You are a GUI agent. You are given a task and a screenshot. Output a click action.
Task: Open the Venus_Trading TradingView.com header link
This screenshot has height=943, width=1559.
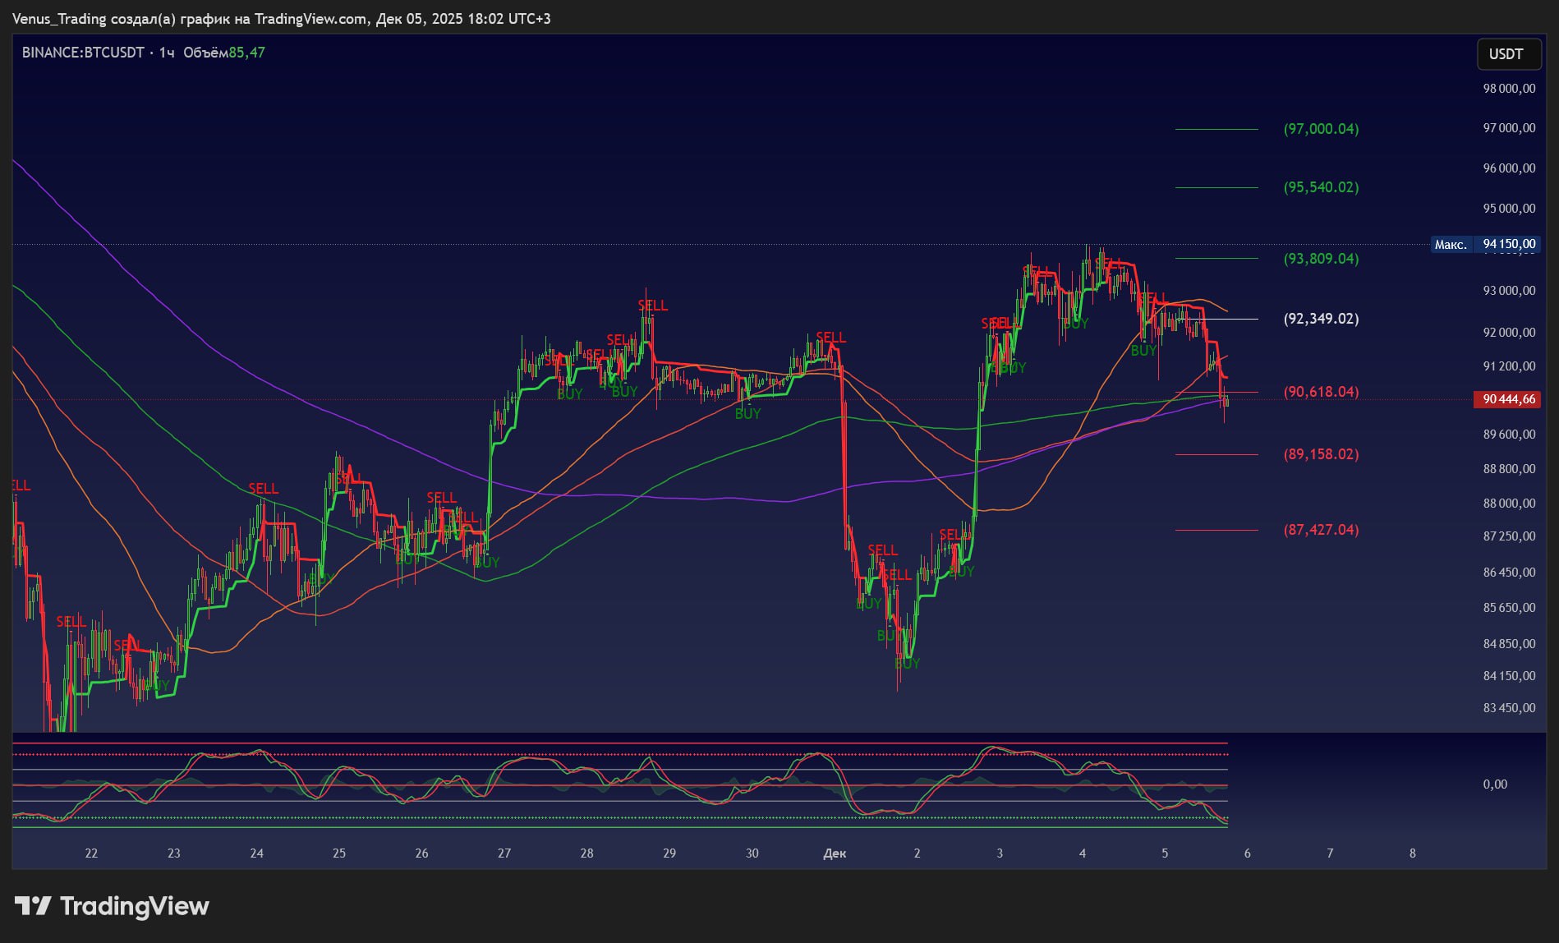click(281, 18)
